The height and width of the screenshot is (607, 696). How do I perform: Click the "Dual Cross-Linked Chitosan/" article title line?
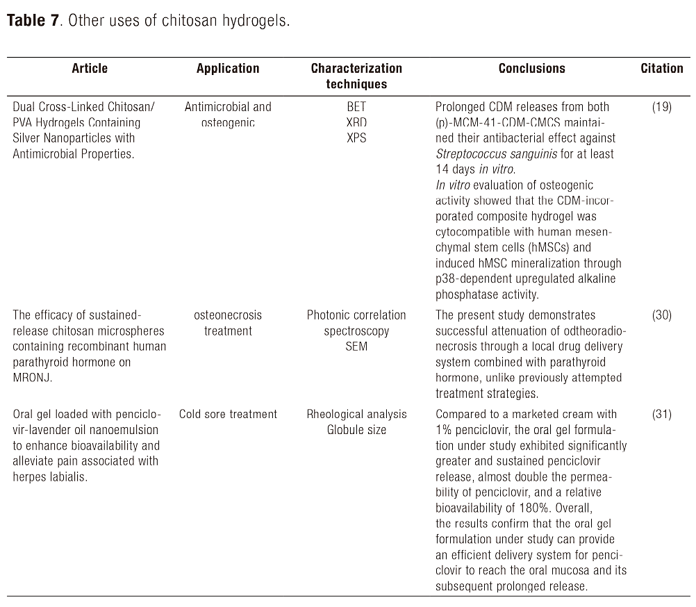[x=83, y=107]
